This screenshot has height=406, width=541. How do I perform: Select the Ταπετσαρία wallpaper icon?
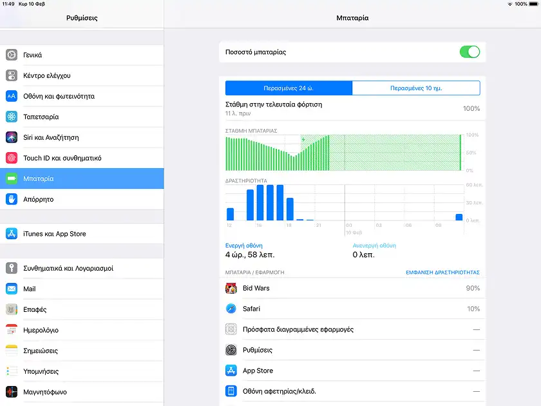(12, 117)
